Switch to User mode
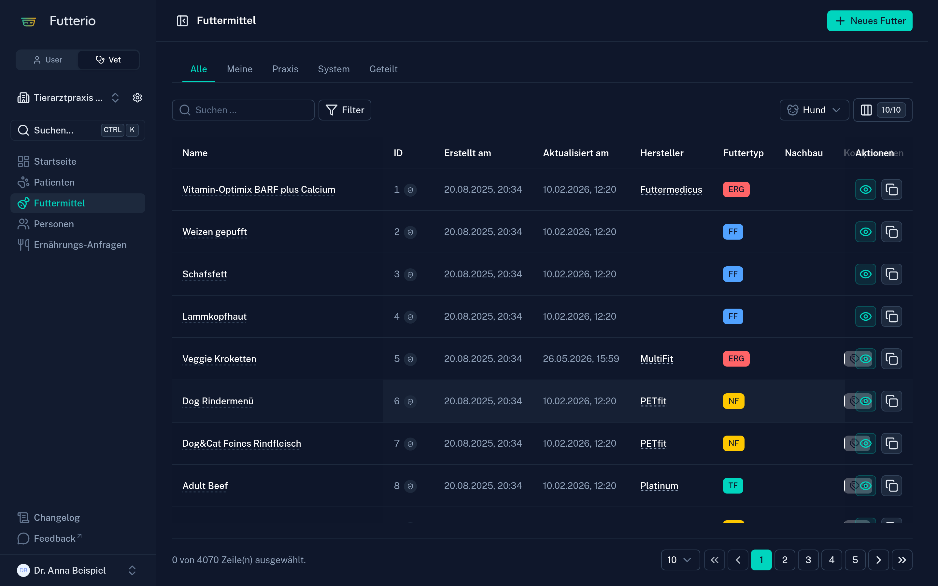 (x=48, y=60)
